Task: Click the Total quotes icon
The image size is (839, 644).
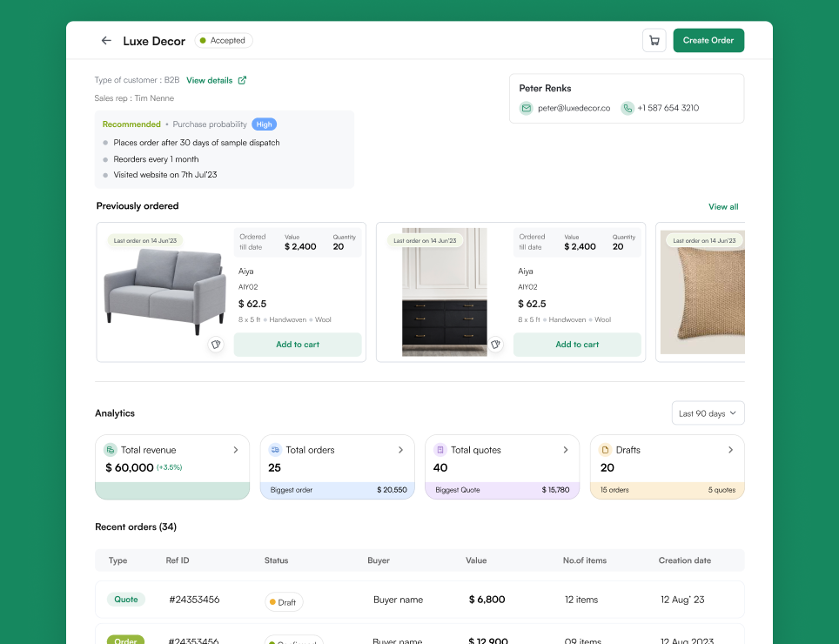Action: (440, 450)
